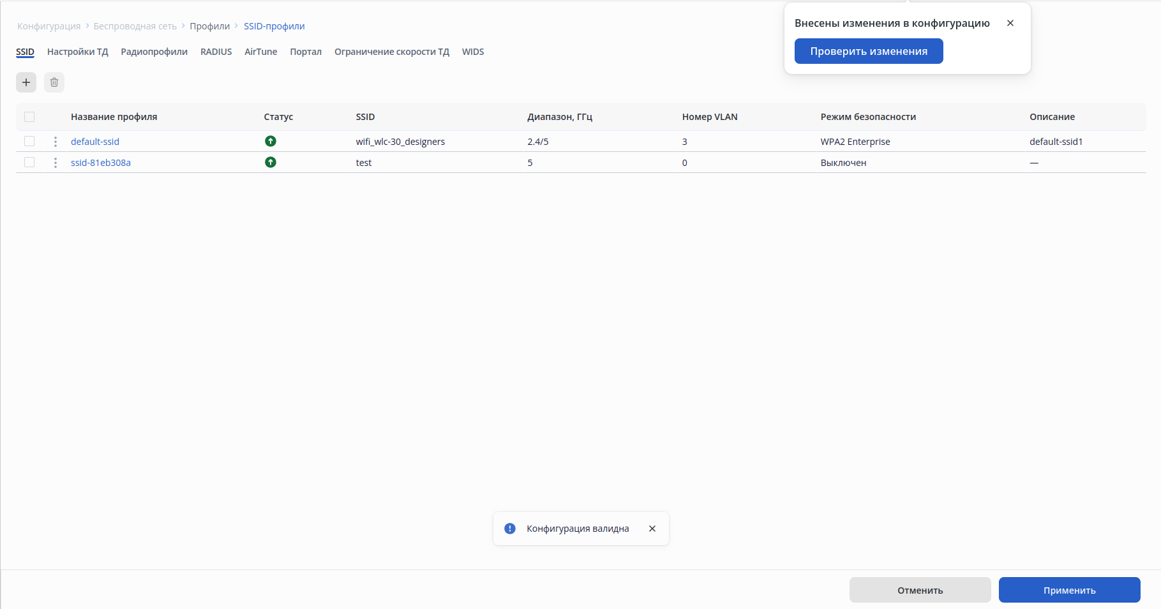Viewport: 1161px width, 609px height.
Task: Check the ssid-81eb308a row checkbox
Action: 29,162
